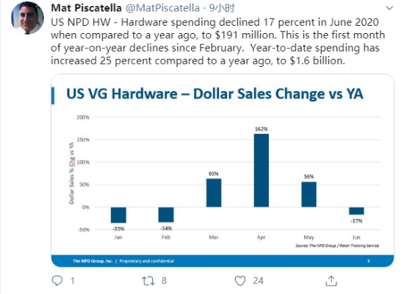Click the March 63% bar
404x294 pixels.
point(214,193)
